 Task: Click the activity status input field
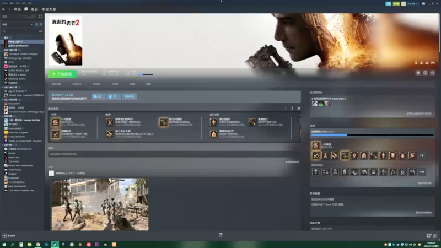pyautogui.click(x=173, y=154)
